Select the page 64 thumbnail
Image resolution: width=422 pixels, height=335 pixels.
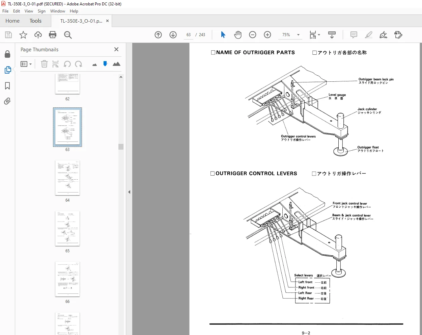[x=67, y=178]
